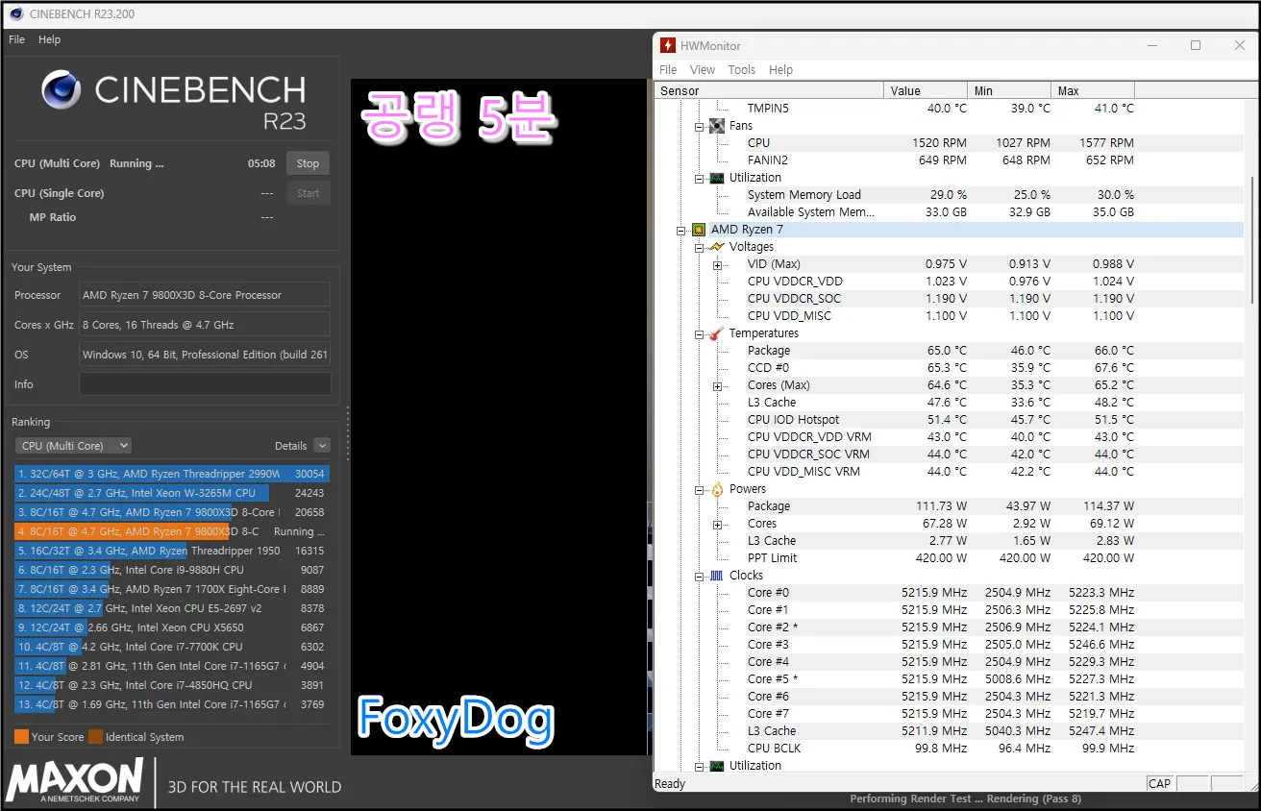Screen dimensions: 1261x811
Task: Click the Processor name field
Action: (x=205, y=295)
